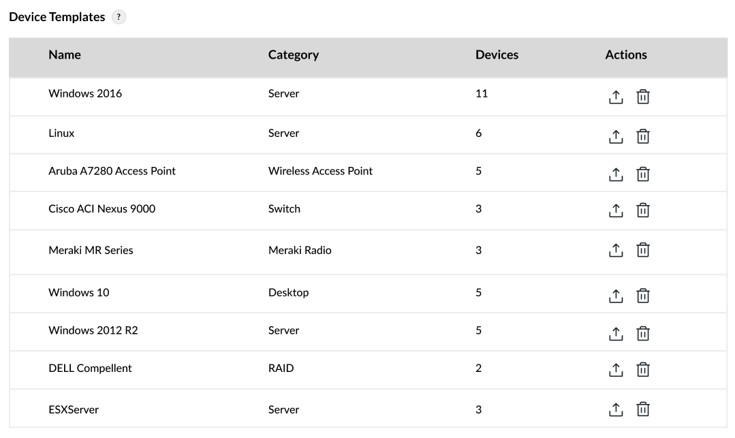Screen dimensions: 735x438
Task: Export the Aruba A7280 Access Point template
Action: coord(616,174)
